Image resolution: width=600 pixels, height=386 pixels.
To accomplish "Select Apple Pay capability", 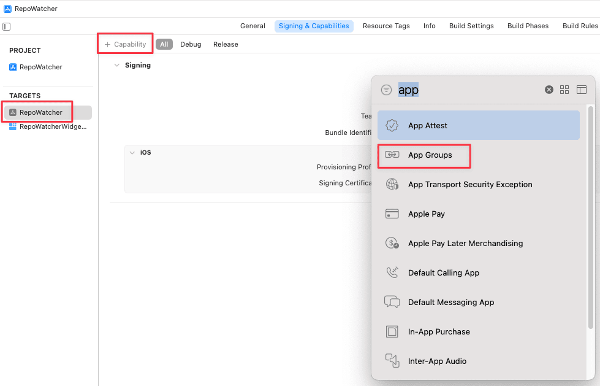I will [x=478, y=214].
